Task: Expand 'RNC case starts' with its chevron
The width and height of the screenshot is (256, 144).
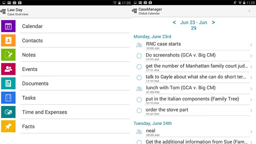Action: 251,45
